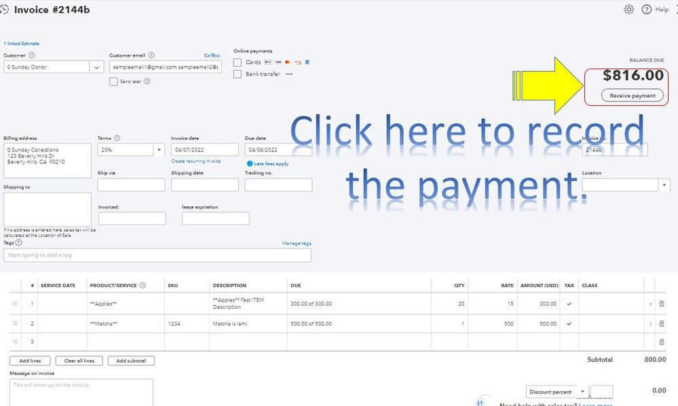
Task: Open the 1 linked Estimate link
Action: [21, 43]
